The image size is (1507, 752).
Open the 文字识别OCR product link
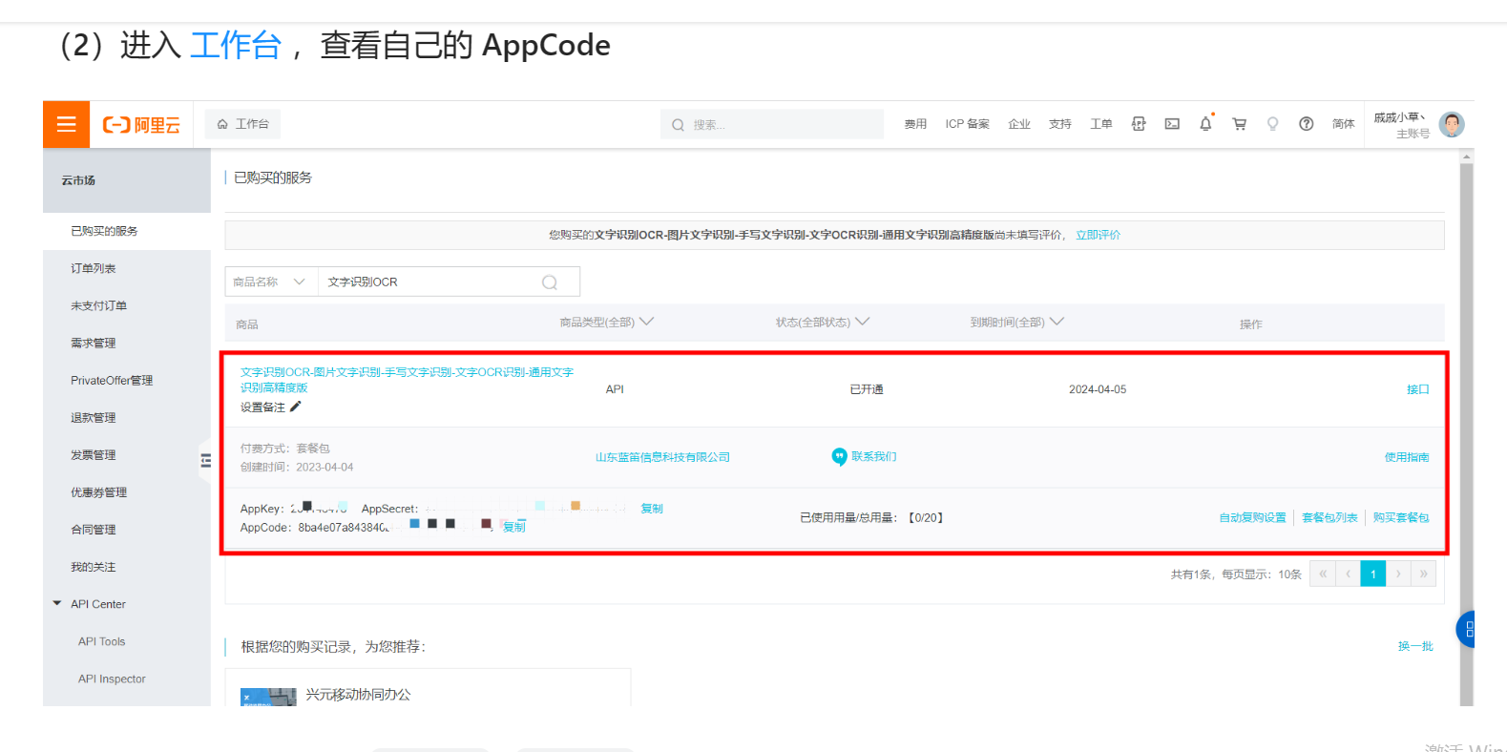coord(407,380)
